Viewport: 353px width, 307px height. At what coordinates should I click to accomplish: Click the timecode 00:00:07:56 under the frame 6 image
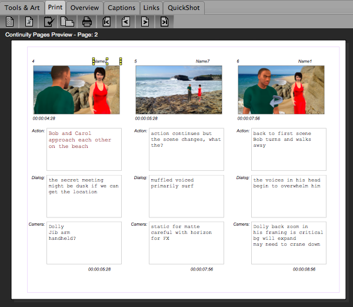[248, 118]
